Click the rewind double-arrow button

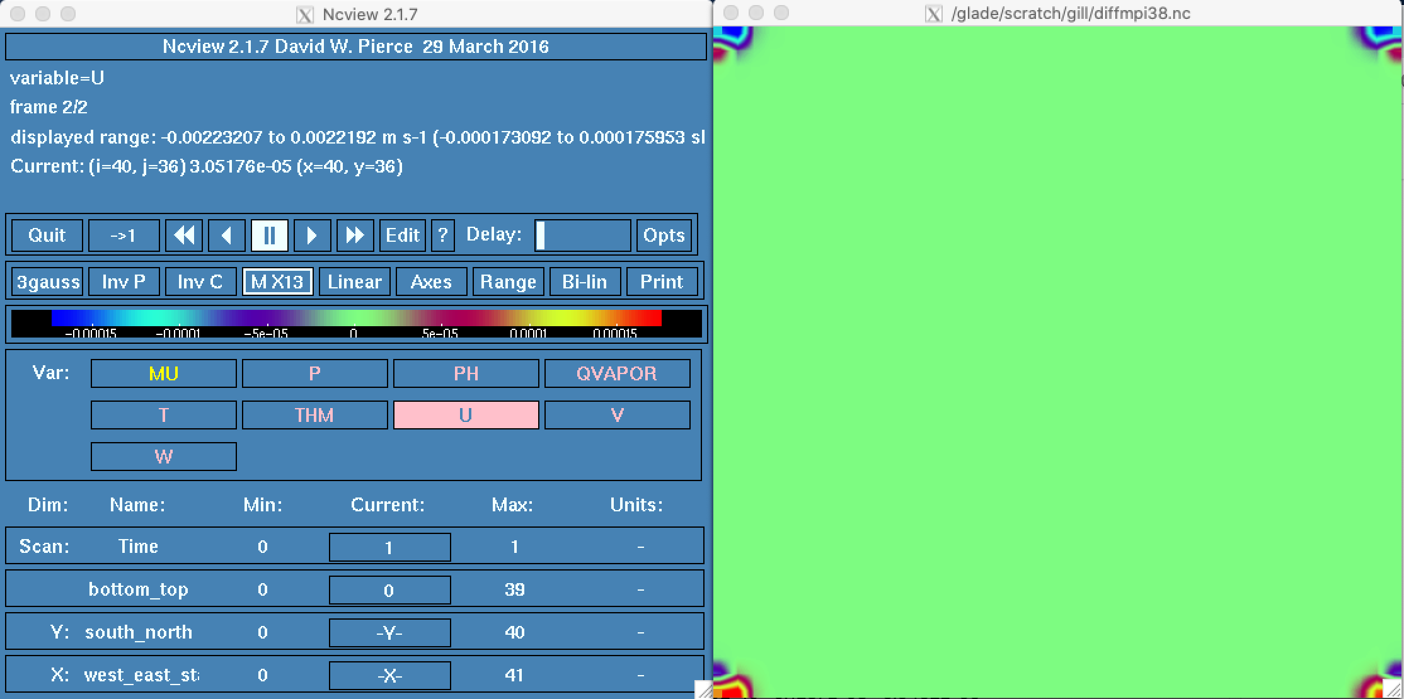[x=184, y=236]
